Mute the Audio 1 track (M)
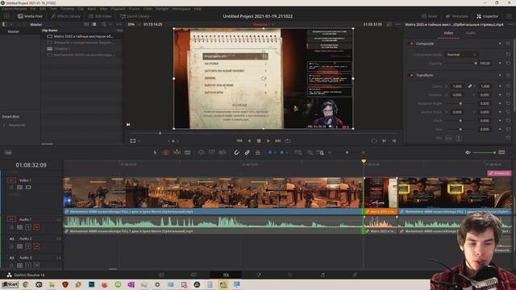516x290 pixels. pos(36,227)
